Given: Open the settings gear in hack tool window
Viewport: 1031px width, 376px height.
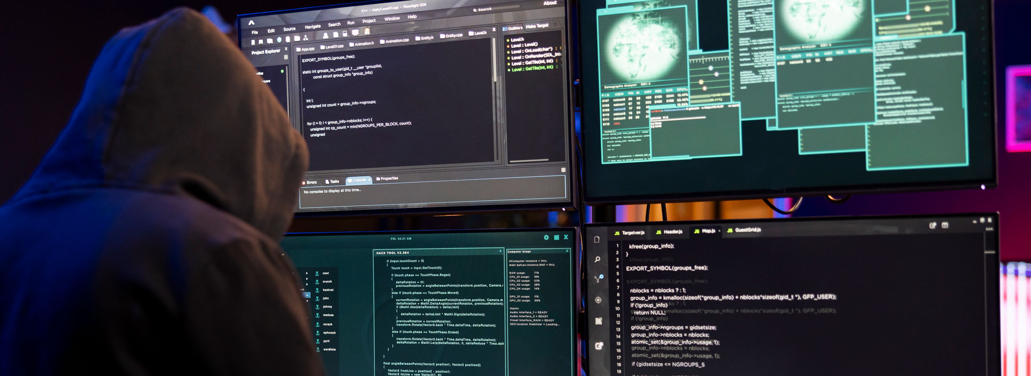Looking at the screenshot, I should [x=546, y=238].
